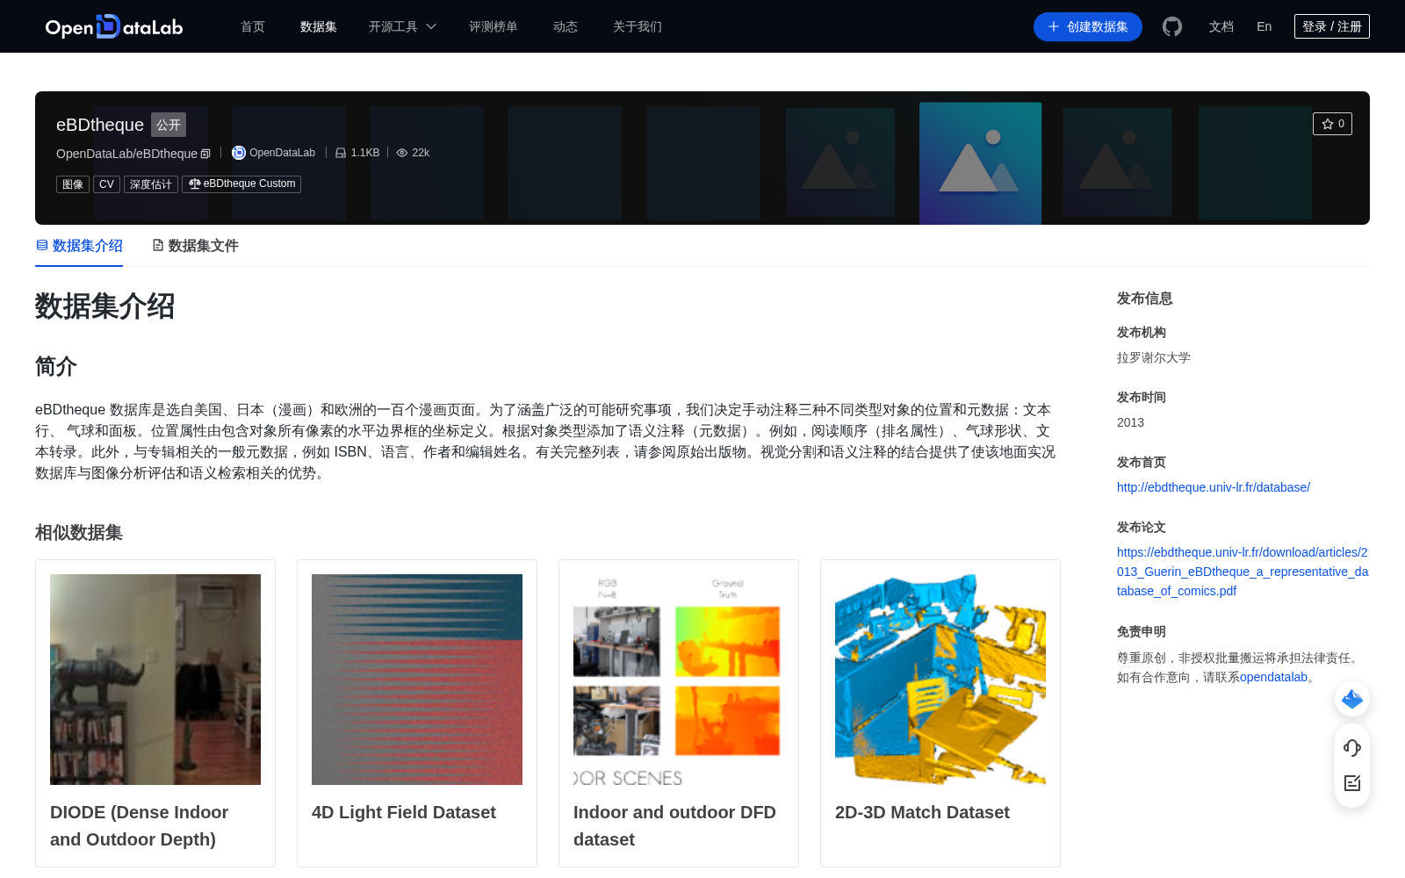This screenshot has width=1405, height=878.
Task: Click the 登录 / 注册 button
Action: click(1332, 26)
